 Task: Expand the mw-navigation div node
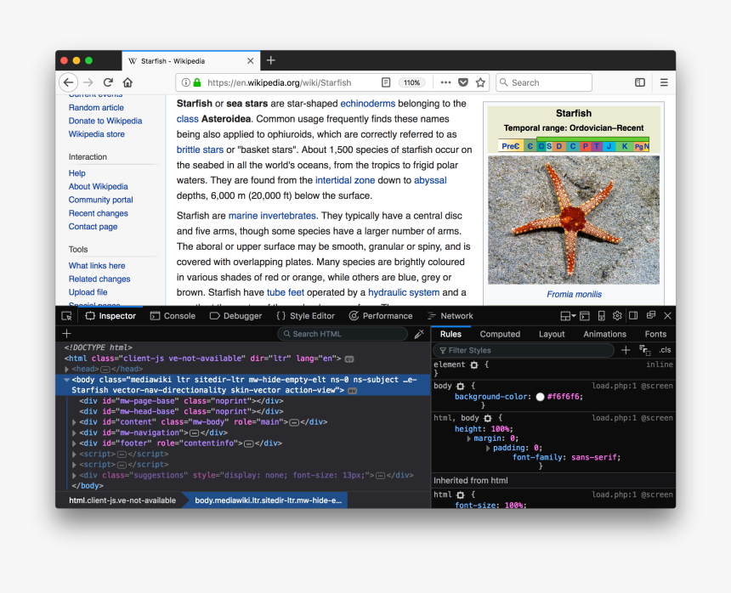point(74,433)
